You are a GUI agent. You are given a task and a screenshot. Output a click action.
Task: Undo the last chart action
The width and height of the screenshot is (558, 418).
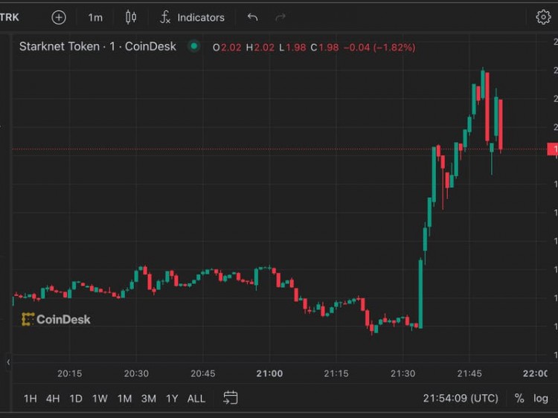252,17
